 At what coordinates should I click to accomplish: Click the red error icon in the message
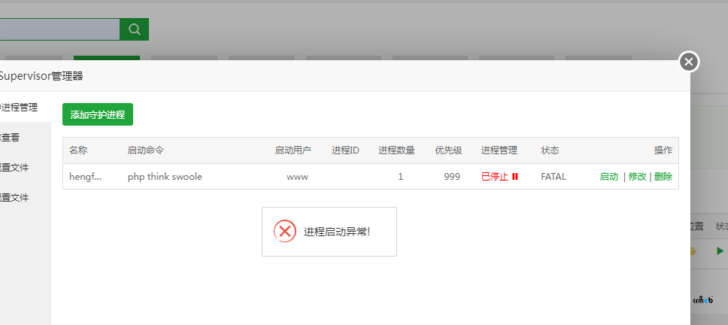coord(284,231)
